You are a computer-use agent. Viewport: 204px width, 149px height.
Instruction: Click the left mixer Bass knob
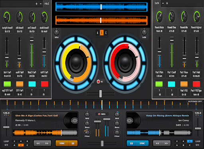[x=87, y=123]
